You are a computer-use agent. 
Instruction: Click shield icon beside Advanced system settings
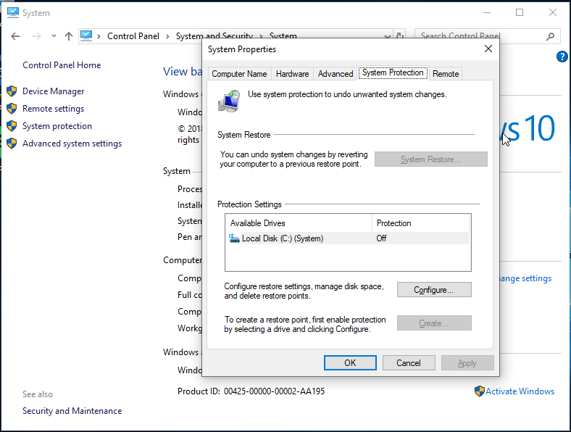coord(12,144)
